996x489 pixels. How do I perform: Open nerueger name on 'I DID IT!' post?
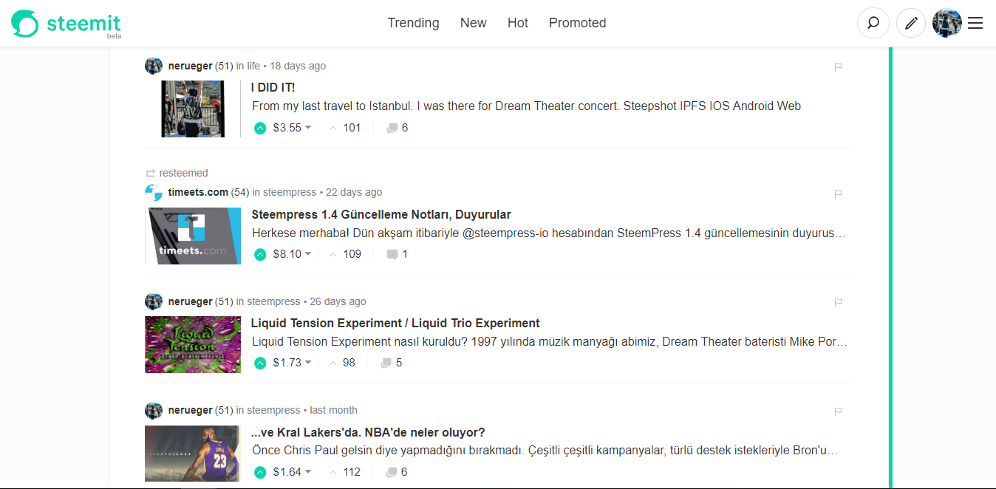point(190,66)
